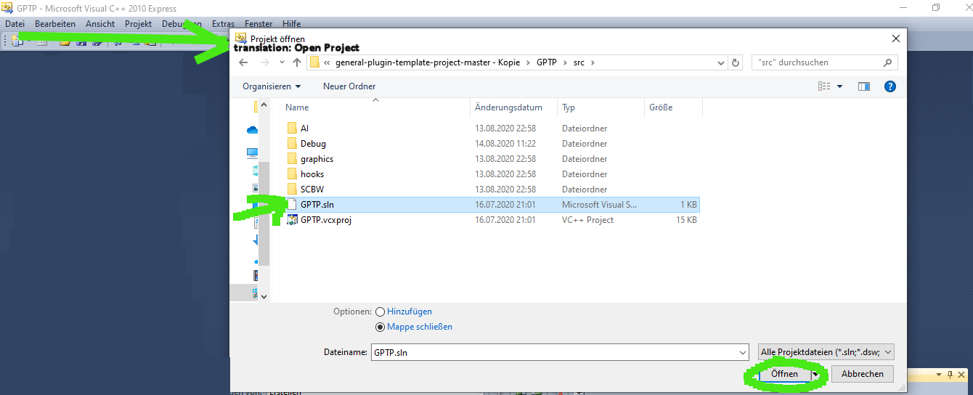Click the OneDrive cloud icon in sidebar
The width and height of the screenshot is (973, 395).
[x=253, y=130]
